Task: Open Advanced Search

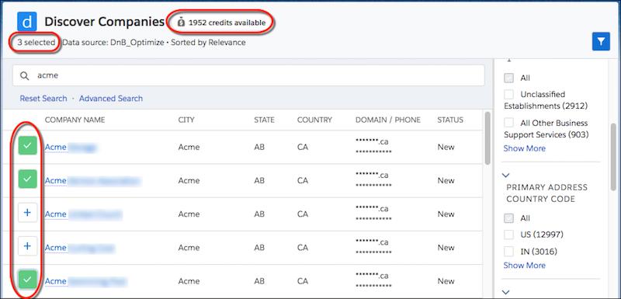Action: pyautogui.click(x=111, y=98)
